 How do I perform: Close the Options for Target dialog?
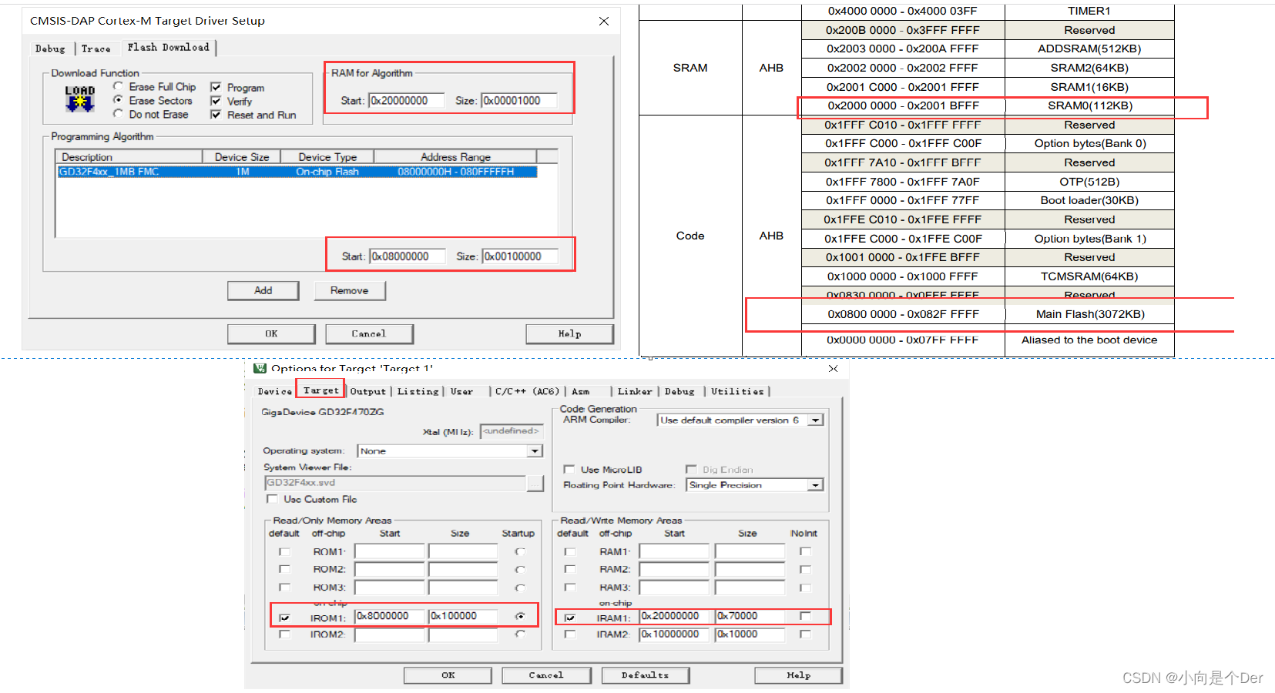click(x=833, y=369)
